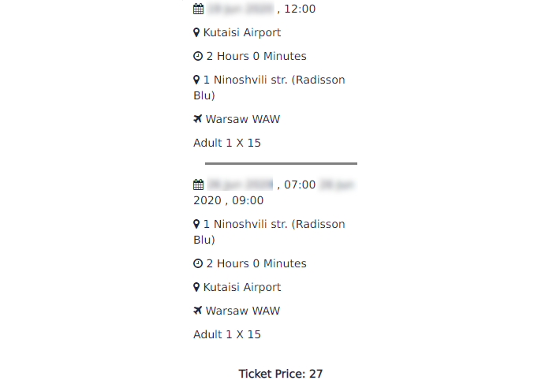Screen dimensions: 560x384
Task: Select the 07:00 departure time text
Action: click(300, 185)
